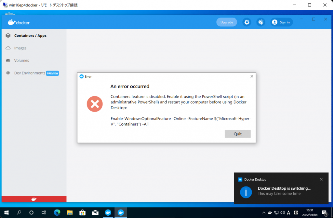Click the red error X icon in dialog
This screenshot has width=333, height=218.
tap(95, 104)
